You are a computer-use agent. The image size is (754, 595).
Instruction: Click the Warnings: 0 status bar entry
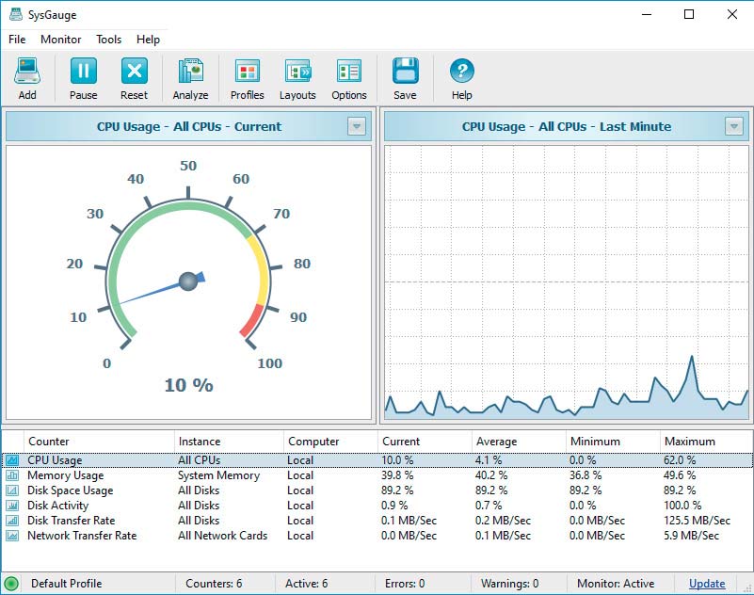(x=509, y=584)
